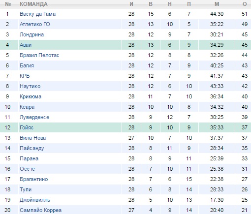Viewport: 251px width, 214px height.
Task: Click the highlighted Аваи team link
Action: tap(26, 45)
